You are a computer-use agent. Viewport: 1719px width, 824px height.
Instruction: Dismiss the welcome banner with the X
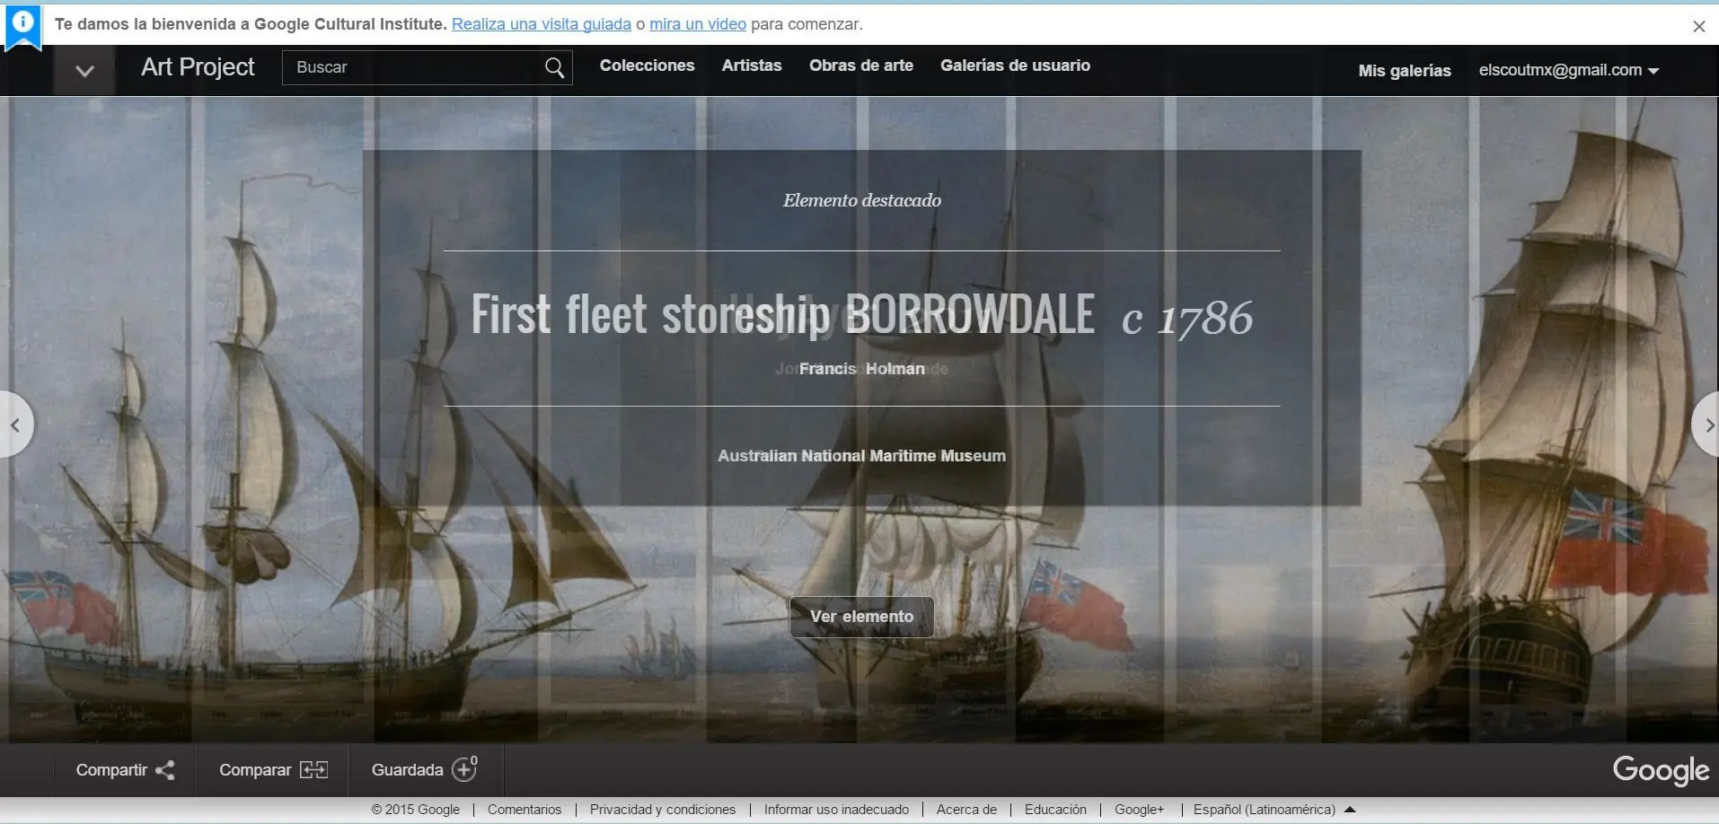click(x=1698, y=26)
